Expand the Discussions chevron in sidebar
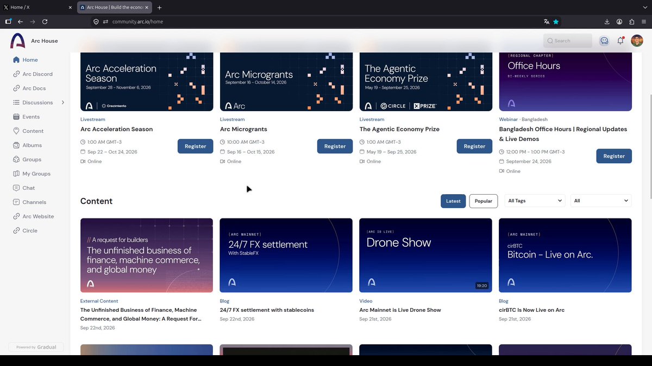652x366 pixels. (x=63, y=102)
